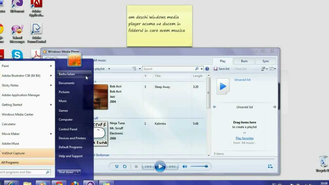Switch to the Burn tab
329x185 pixels.
244,61
